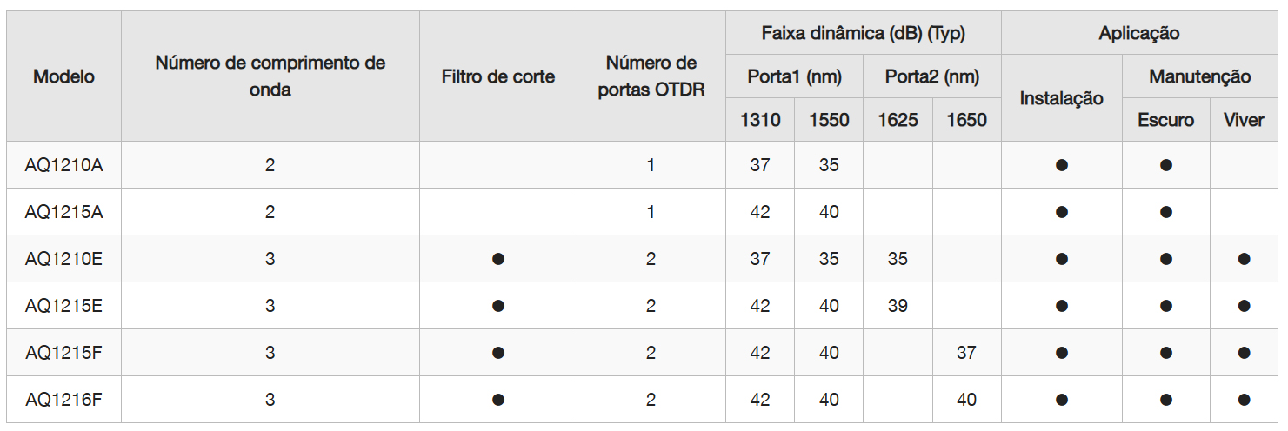Click the 1650 wavelength header cell
Screen dimensions: 1288x431
pyautogui.click(x=967, y=120)
